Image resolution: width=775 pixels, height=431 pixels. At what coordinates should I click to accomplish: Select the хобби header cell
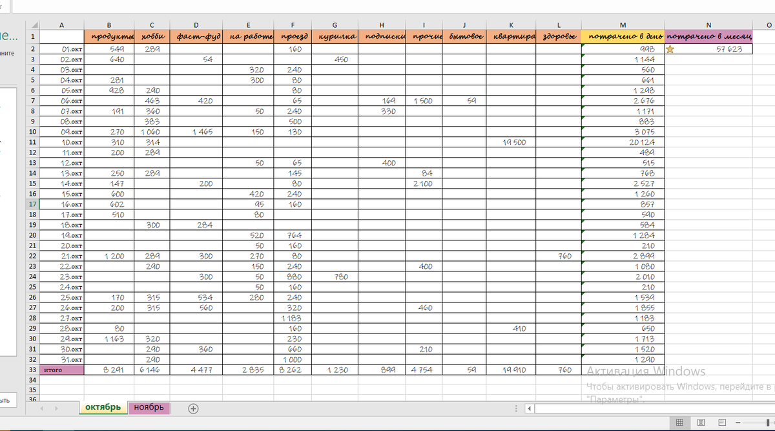point(151,37)
